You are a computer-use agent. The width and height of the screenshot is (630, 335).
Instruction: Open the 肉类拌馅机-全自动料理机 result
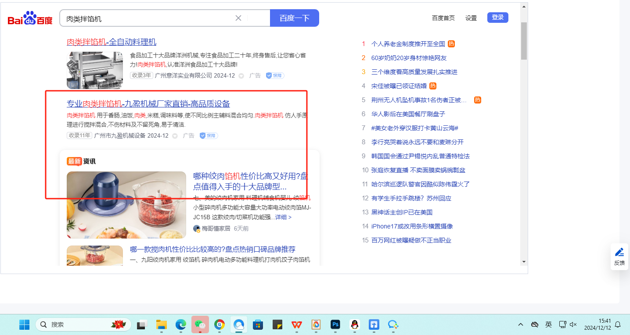point(112,42)
